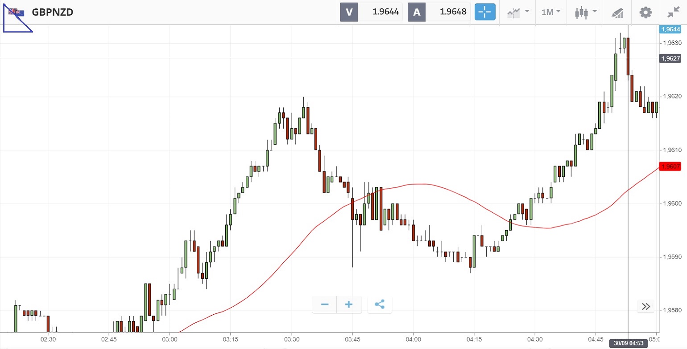Click the red 1.9607 moving average label
Screen dimensions: 687x349
point(671,166)
